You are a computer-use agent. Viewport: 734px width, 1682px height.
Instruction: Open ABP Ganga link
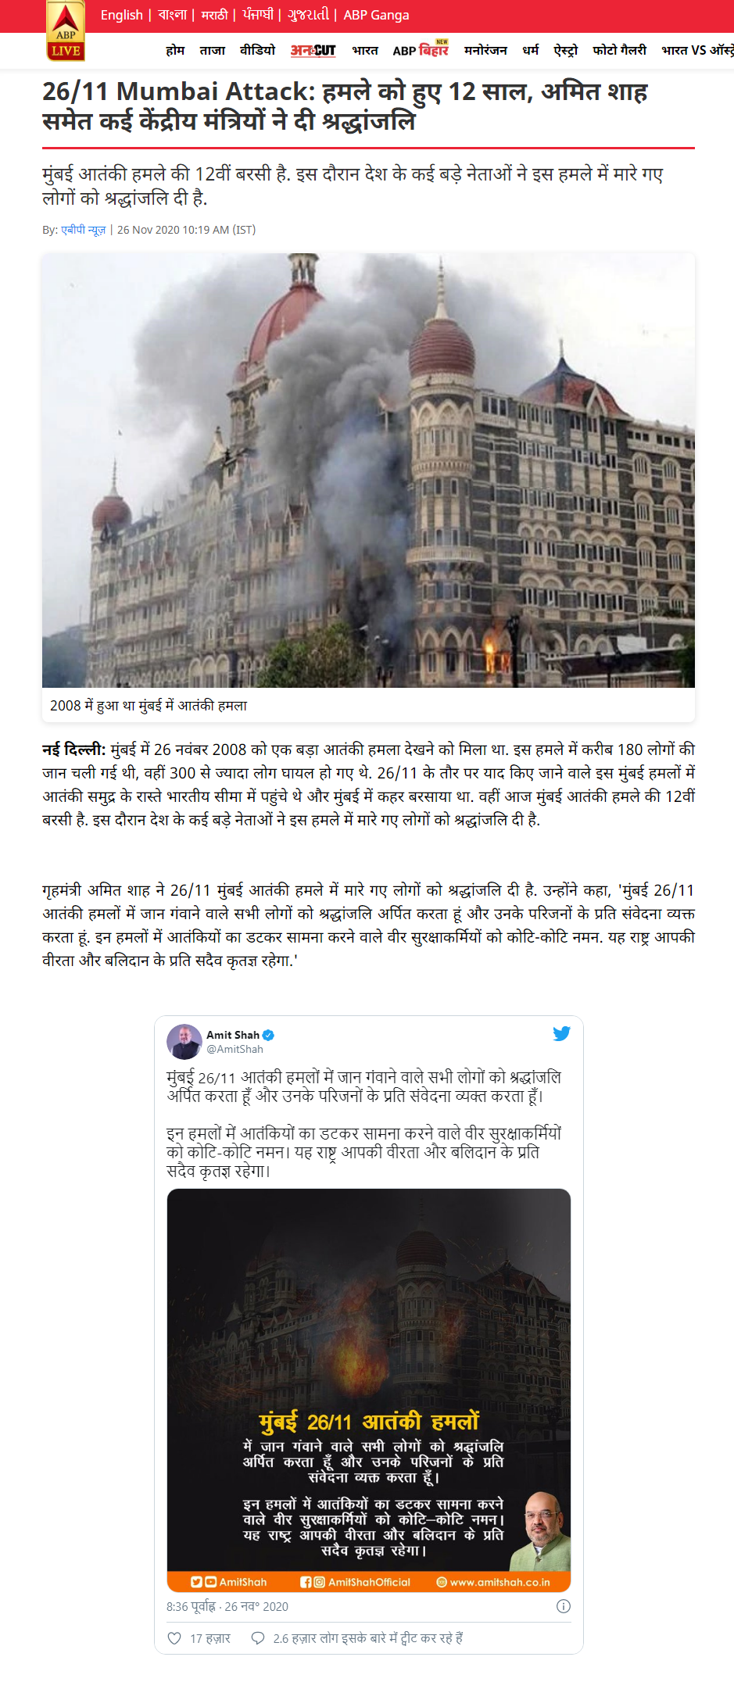click(x=376, y=15)
